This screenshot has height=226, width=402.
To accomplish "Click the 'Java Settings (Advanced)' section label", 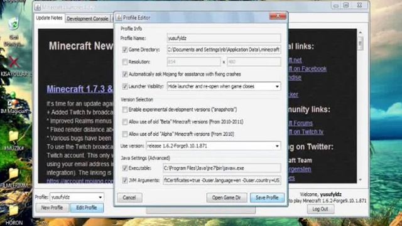I will [x=145, y=158].
